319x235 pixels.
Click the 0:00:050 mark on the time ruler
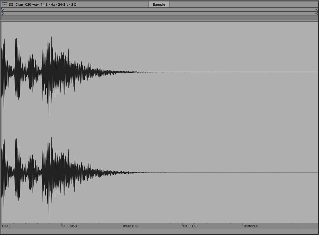click(69, 226)
